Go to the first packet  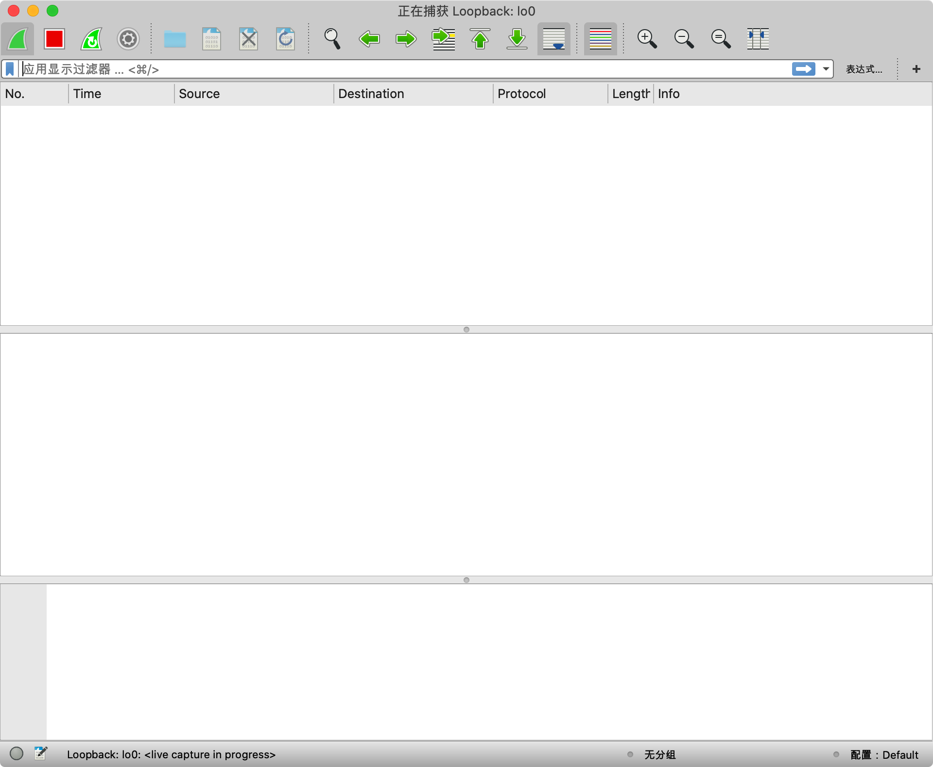(x=480, y=39)
